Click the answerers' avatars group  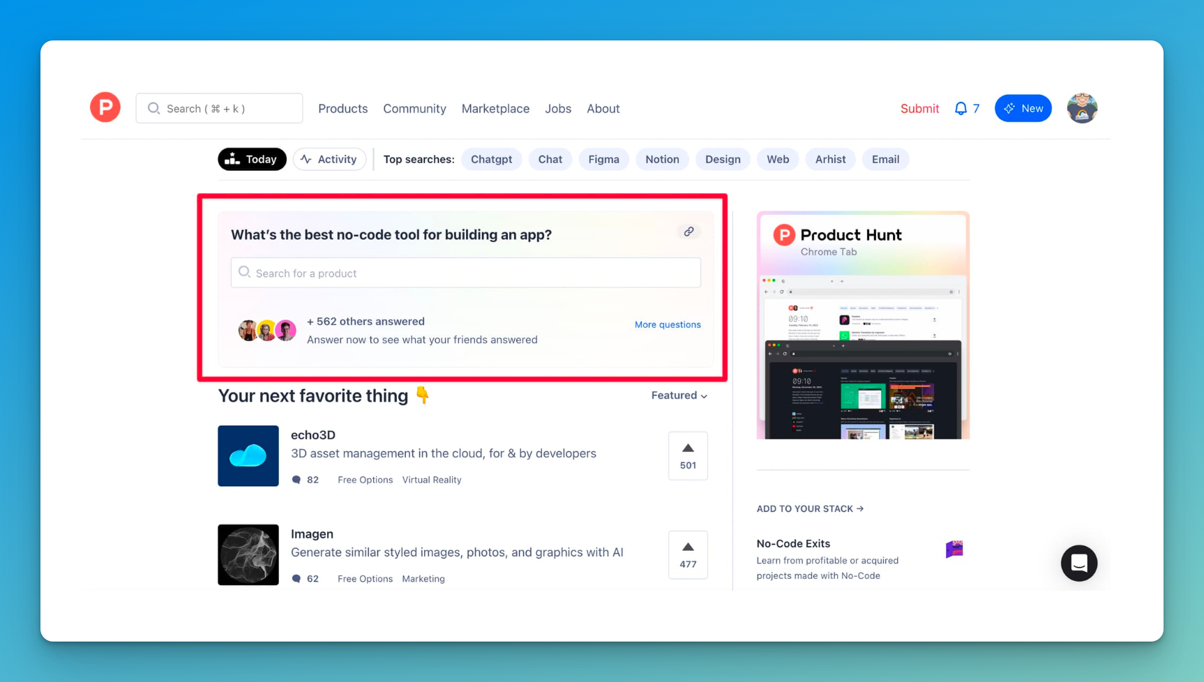click(267, 330)
